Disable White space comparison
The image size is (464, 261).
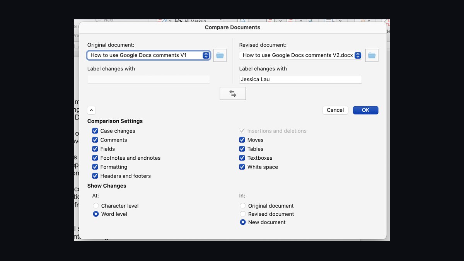point(242,167)
